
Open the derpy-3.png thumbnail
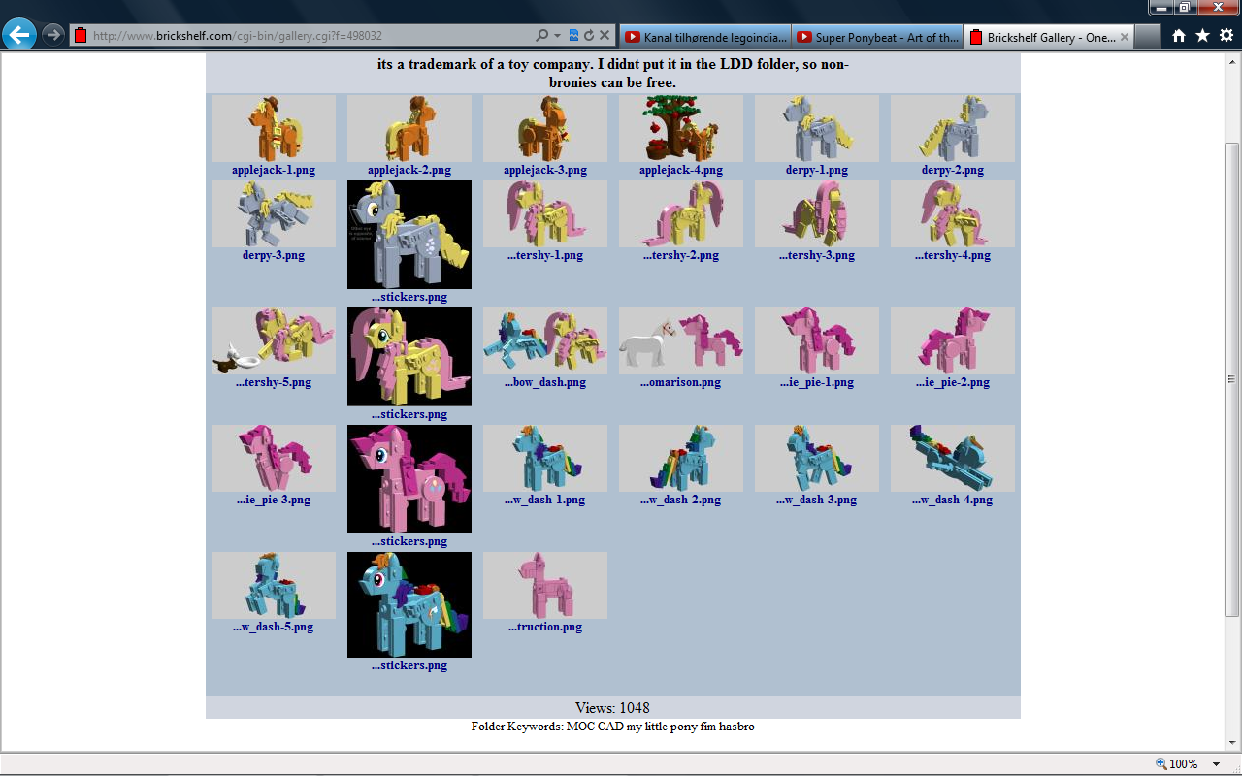pos(274,213)
